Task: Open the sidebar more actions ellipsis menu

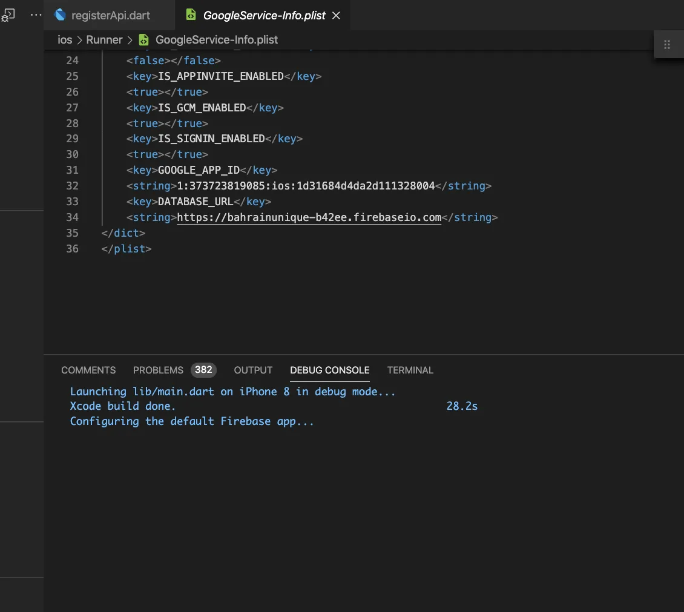Action: tap(36, 15)
